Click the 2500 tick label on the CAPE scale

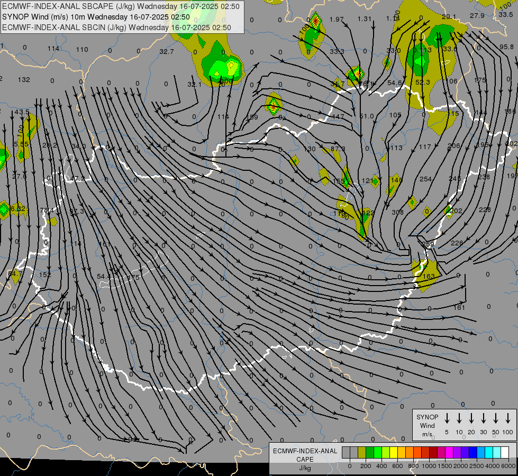click(x=476, y=466)
